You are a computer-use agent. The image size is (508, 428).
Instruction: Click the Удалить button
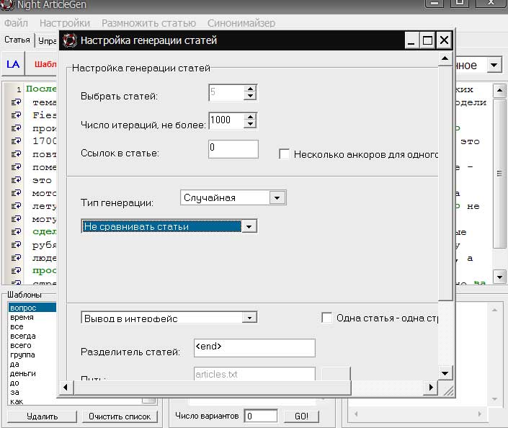click(x=42, y=416)
